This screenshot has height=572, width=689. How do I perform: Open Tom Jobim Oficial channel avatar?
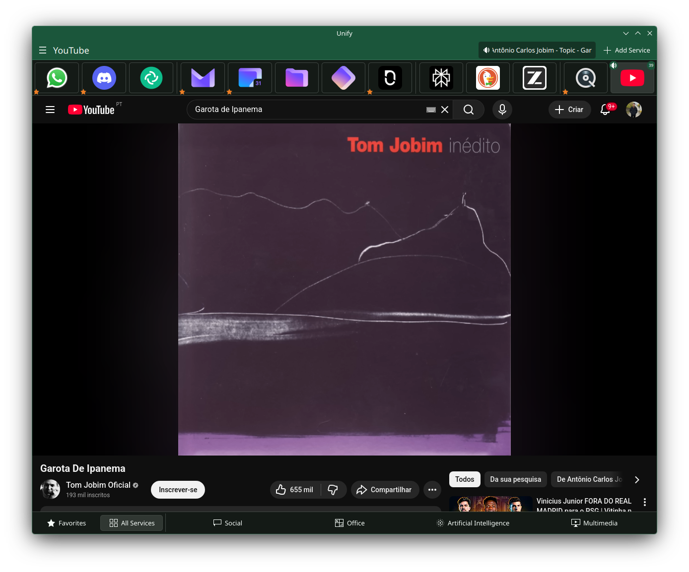tap(50, 489)
